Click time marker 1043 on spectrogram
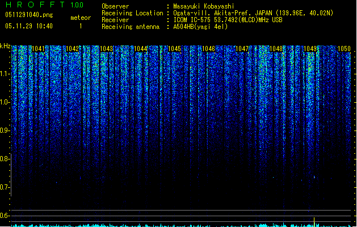This screenshot has height=227, width=357. tap(106, 49)
